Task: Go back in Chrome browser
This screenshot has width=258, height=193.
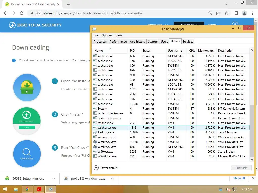Action: click(x=6, y=13)
